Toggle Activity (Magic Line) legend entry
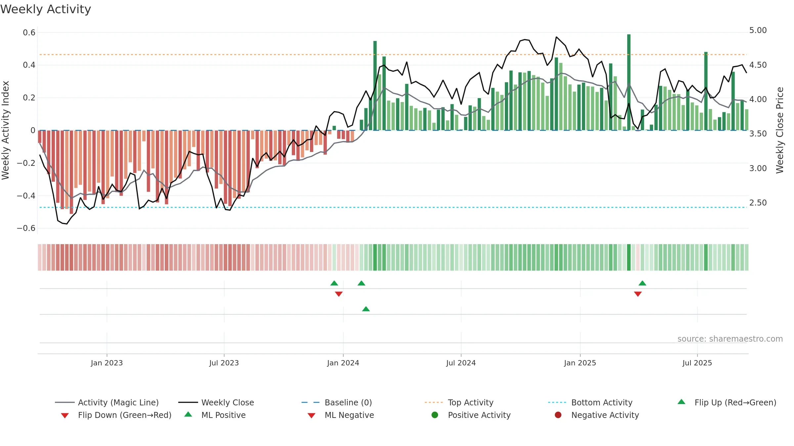This screenshot has height=446, width=794. (x=107, y=402)
